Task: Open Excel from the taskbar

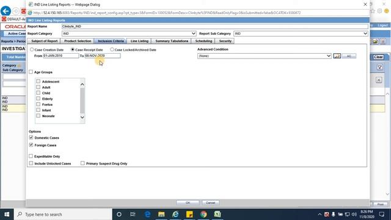Action: coord(217,215)
